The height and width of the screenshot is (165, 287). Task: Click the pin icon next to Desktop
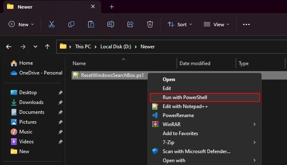(x=60, y=93)
